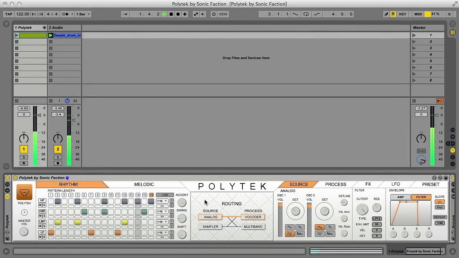Image resolution: width=459 pixels, height=258 pixels.
Task: Open the 1 Polytek track title dropdown arrow
Action: 44,28
